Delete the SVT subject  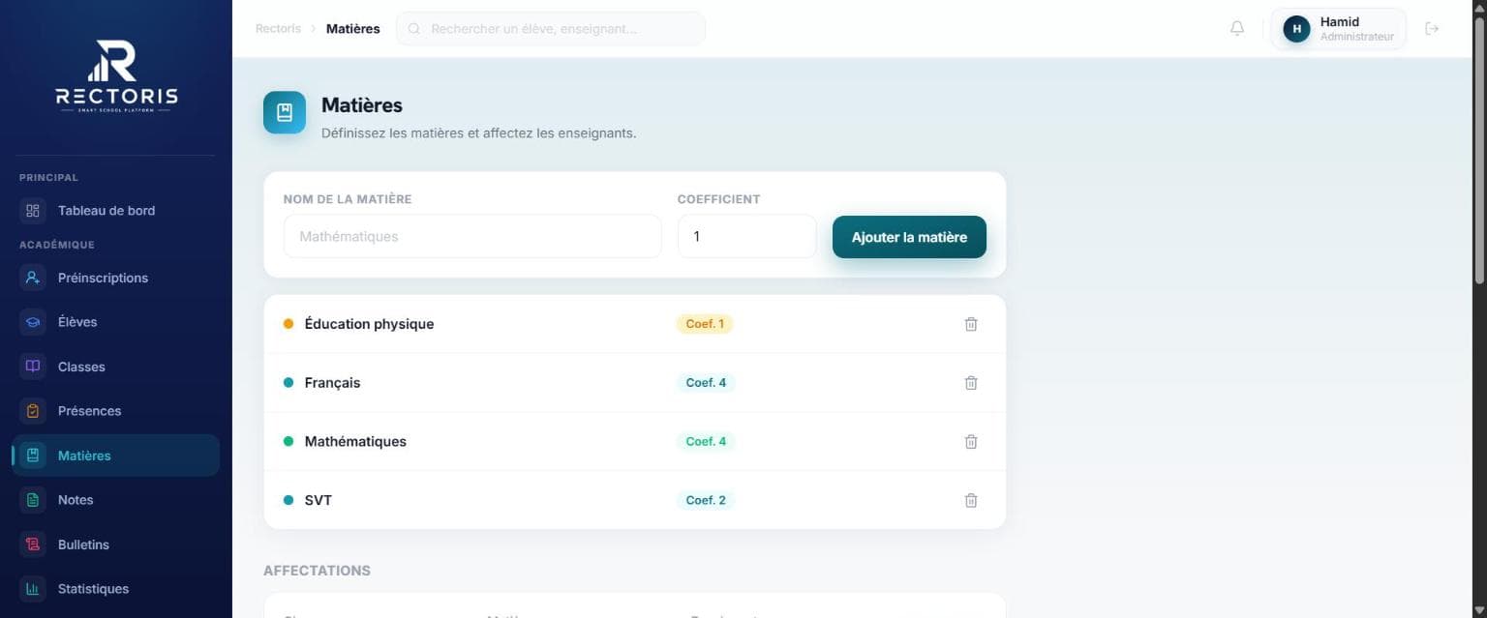(x=971, y=500)
